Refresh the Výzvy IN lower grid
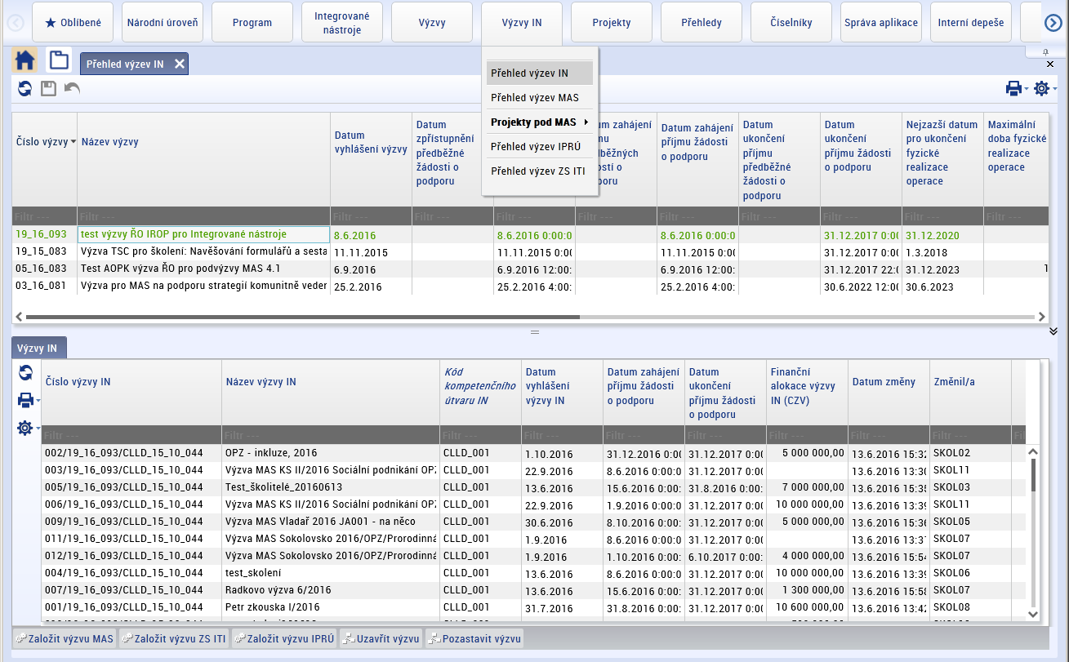The height and width of the screenshot is (662, 1069). (26, 373)
